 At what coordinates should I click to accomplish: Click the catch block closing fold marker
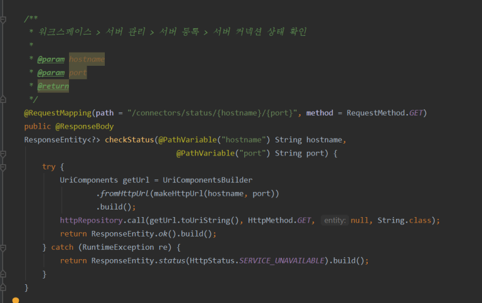point(3,274)
